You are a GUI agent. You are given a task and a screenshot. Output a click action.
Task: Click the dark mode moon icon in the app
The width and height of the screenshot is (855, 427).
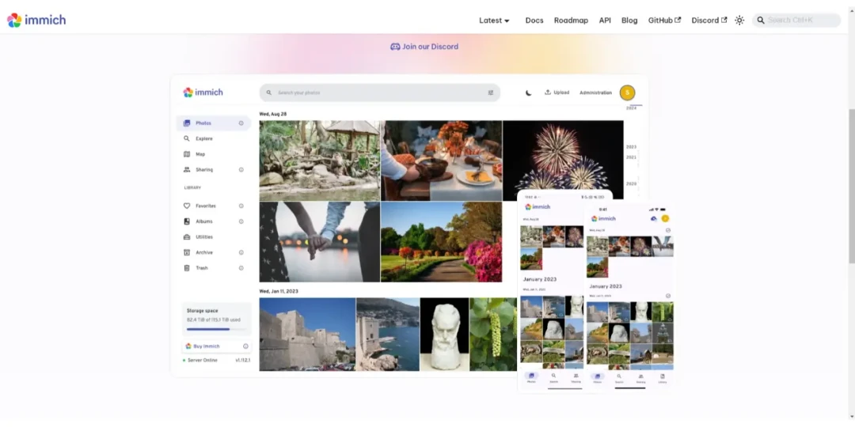(x=528, y=93)
